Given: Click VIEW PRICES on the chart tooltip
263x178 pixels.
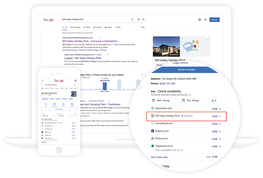Looking at the screenshot, I should 105,81.
